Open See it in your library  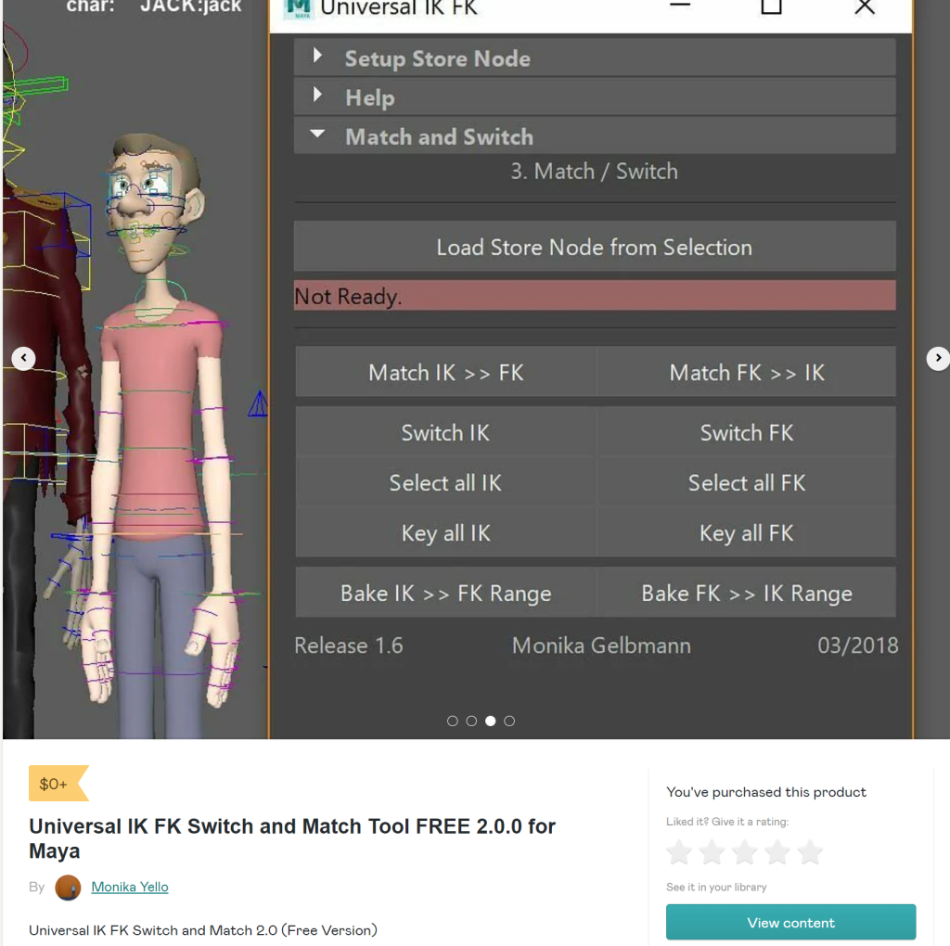click(x=716, y=887)
